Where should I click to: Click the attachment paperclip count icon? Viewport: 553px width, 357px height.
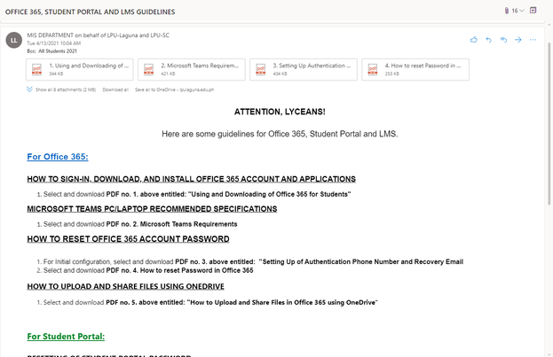[x=509, y=11]
